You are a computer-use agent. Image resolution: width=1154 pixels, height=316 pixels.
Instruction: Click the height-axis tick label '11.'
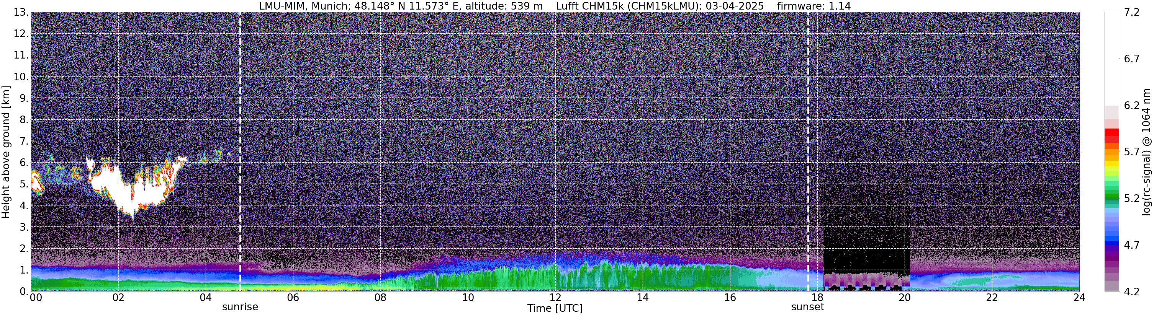coord(21,55)
